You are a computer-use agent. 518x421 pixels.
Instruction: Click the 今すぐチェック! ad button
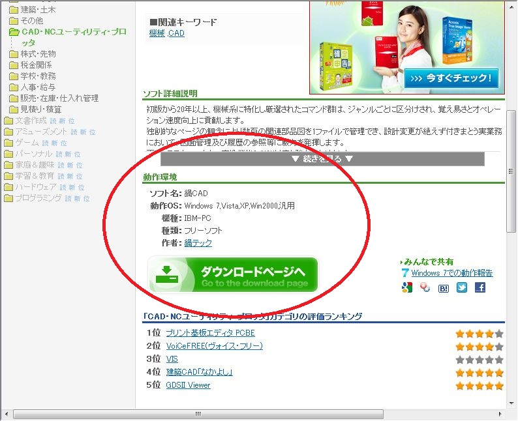click(x=451, y=78)
